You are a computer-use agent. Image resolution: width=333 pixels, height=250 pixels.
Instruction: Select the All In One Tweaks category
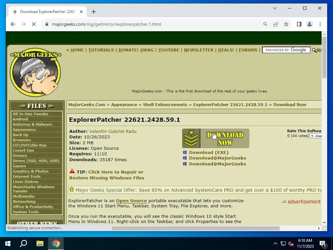37,114
